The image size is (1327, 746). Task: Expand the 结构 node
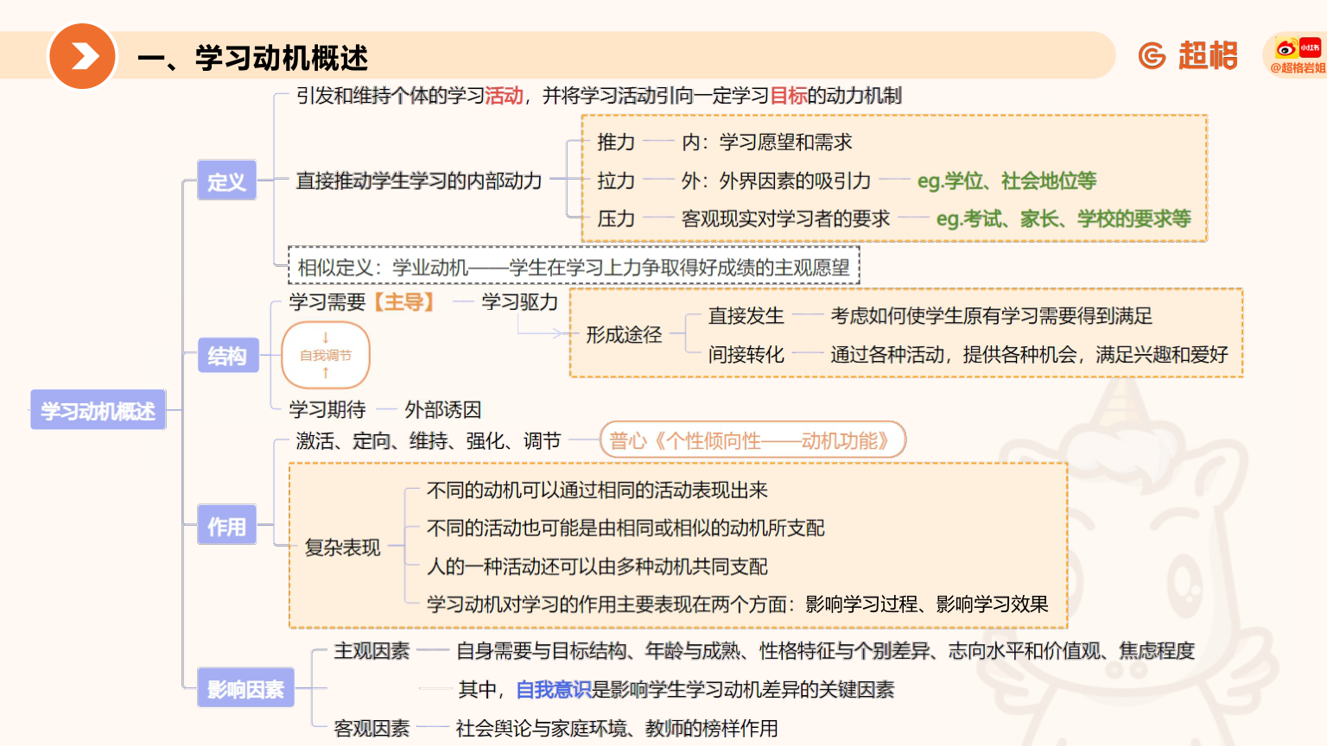tap(227, 355)
